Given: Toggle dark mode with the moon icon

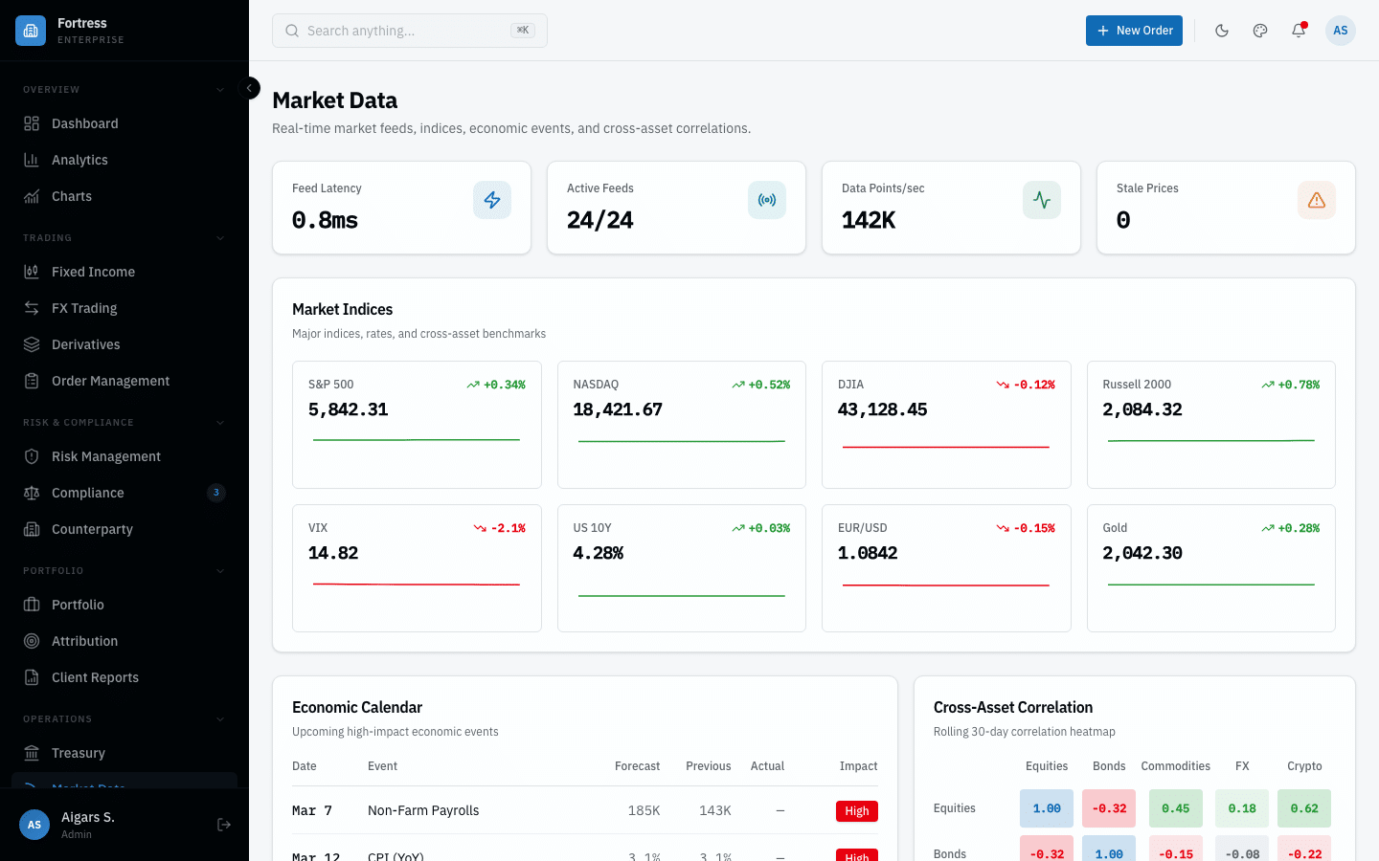Looking at the screenshot, I should coord(1222,31).
